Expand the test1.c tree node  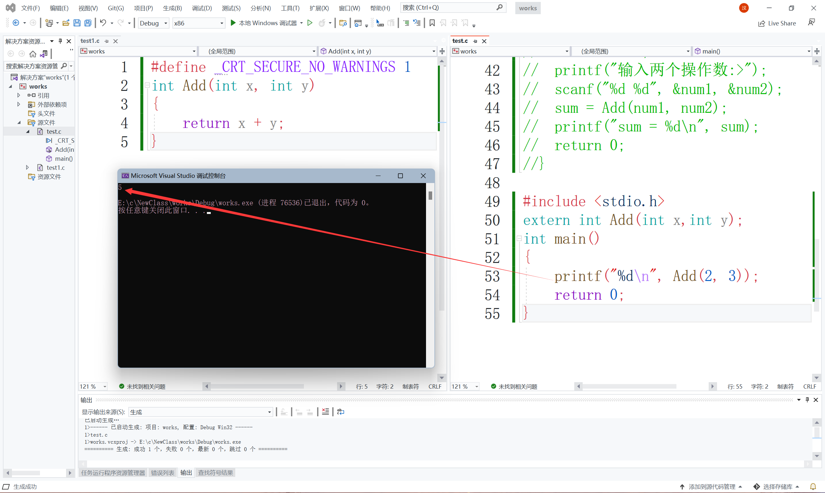click(x=28, y=168)
